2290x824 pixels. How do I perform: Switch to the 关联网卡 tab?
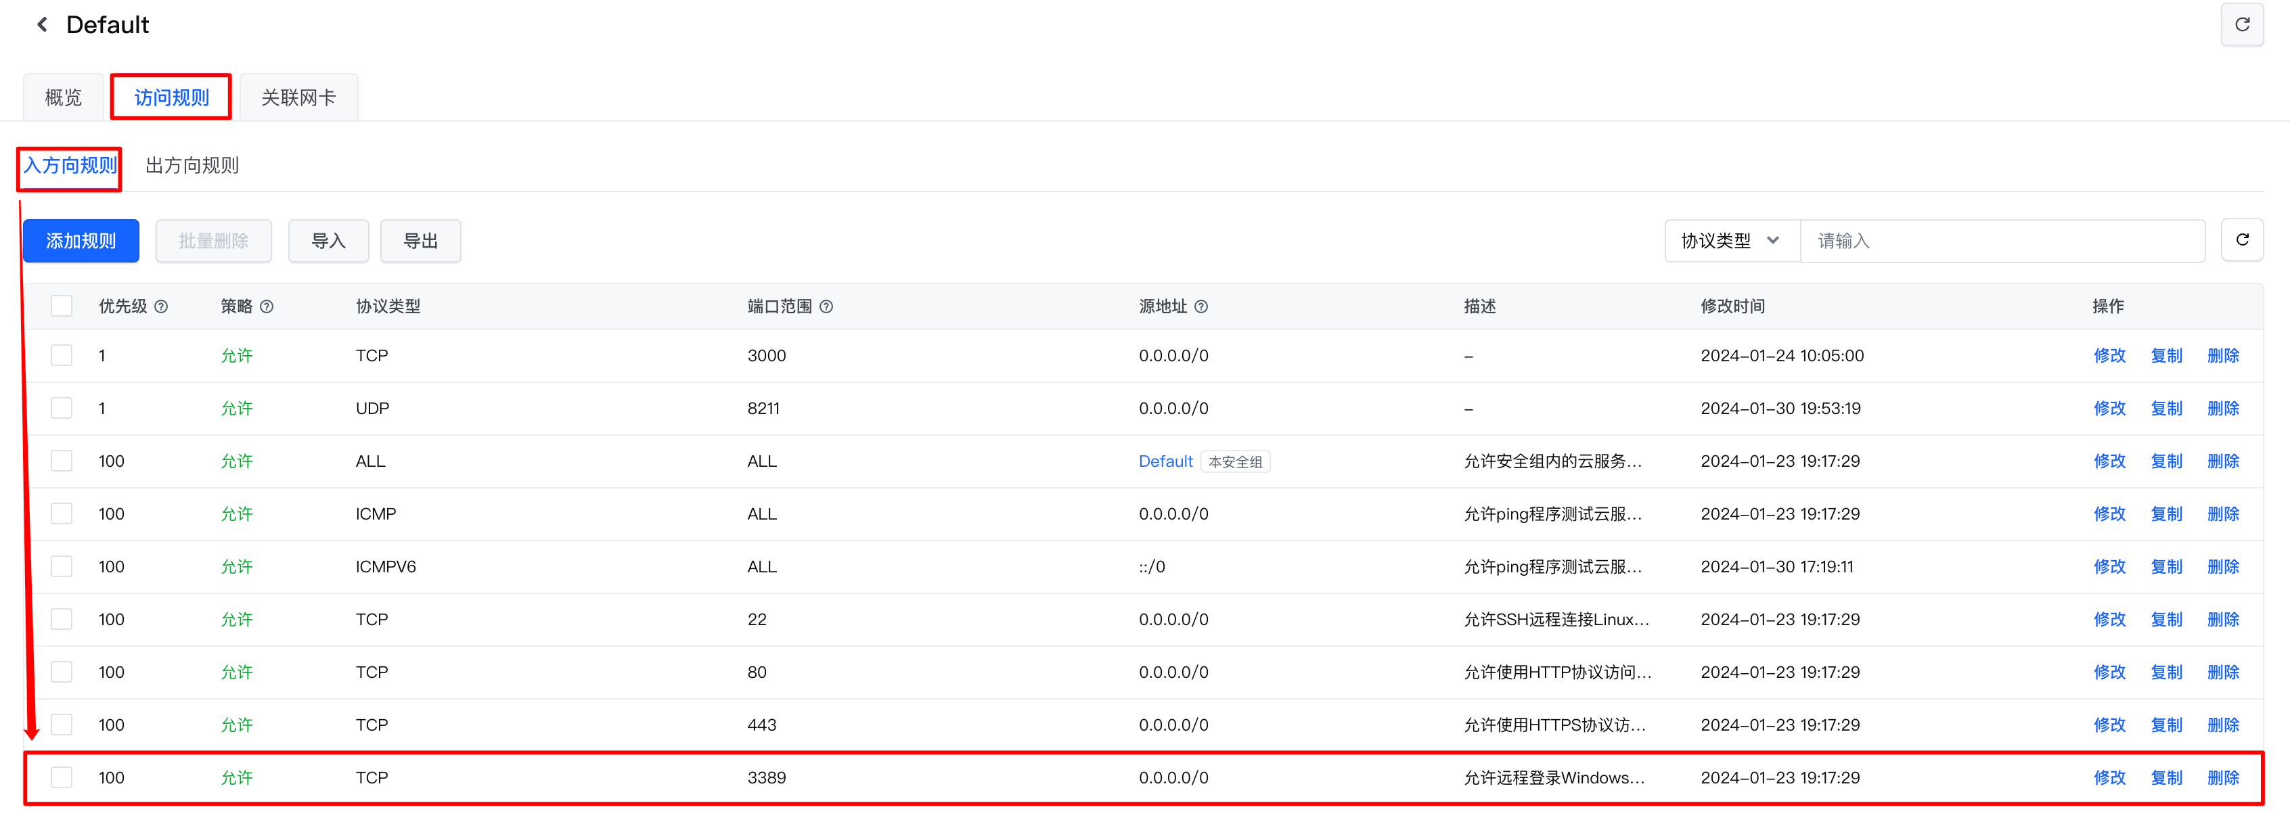tap(298, 98)
